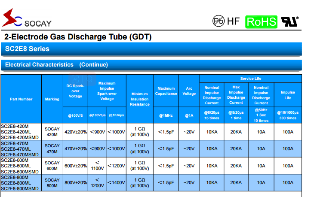Click the 800V±20% voltage cell
The height and width of the screenshot is (197, 314).
(76, 182)
